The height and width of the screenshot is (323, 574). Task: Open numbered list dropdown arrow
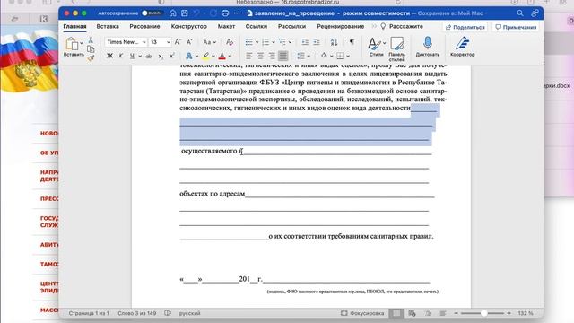tap(274, 42)
